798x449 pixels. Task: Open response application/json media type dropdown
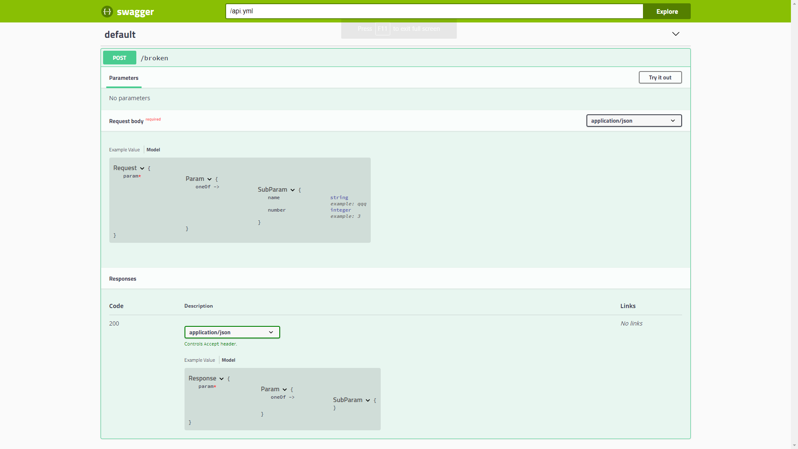tap(232, 332)
